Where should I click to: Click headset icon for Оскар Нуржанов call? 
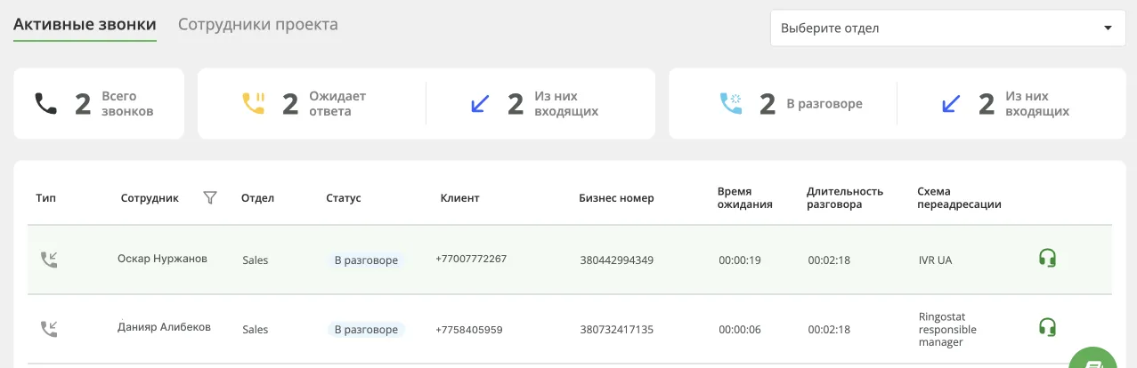(1047, 259)
